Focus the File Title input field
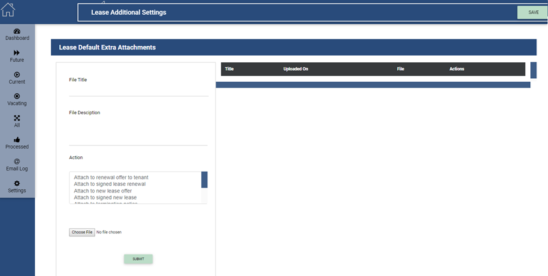This screenshot has height=276, width=548. pyautogui.click(x=139, y=90)
